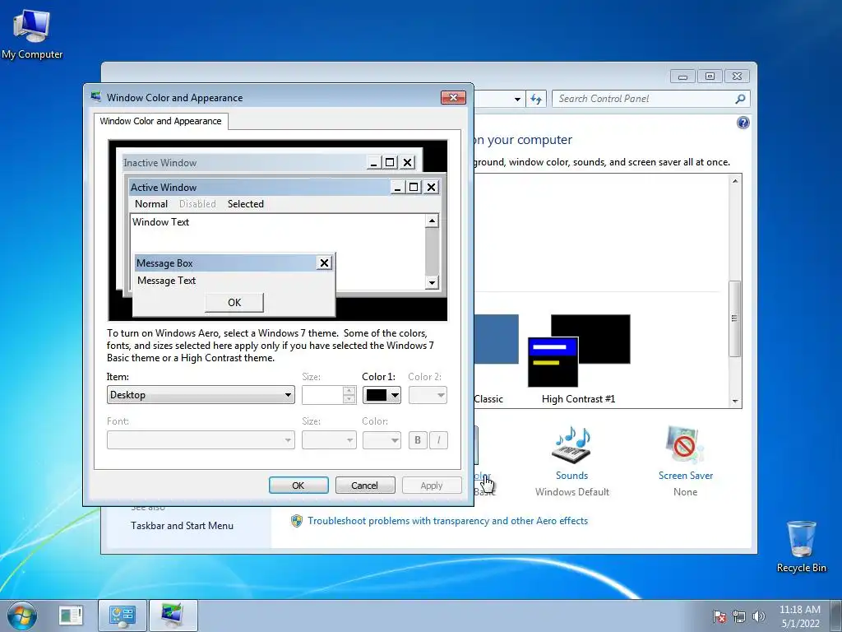Click OK inside the Message Box preview
Viewport: 842px width, 632px height.
[x=234, y=303]
